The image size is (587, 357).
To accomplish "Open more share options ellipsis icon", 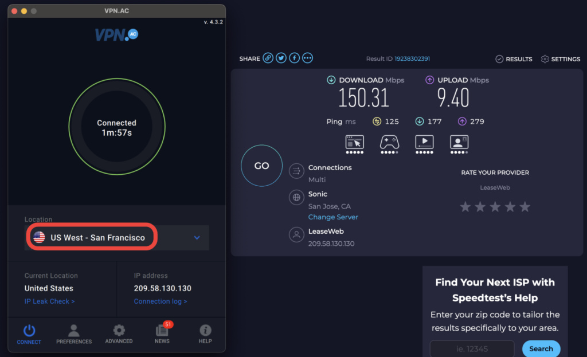I will click(x=307, y=58).
